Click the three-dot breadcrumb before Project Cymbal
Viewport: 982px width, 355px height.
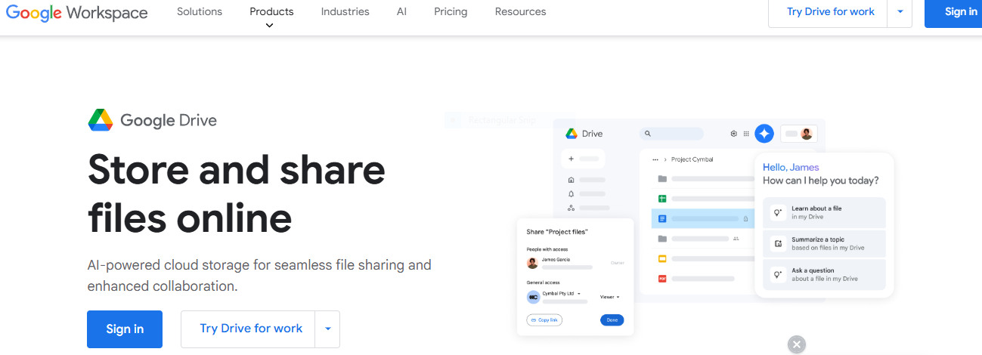655,159
